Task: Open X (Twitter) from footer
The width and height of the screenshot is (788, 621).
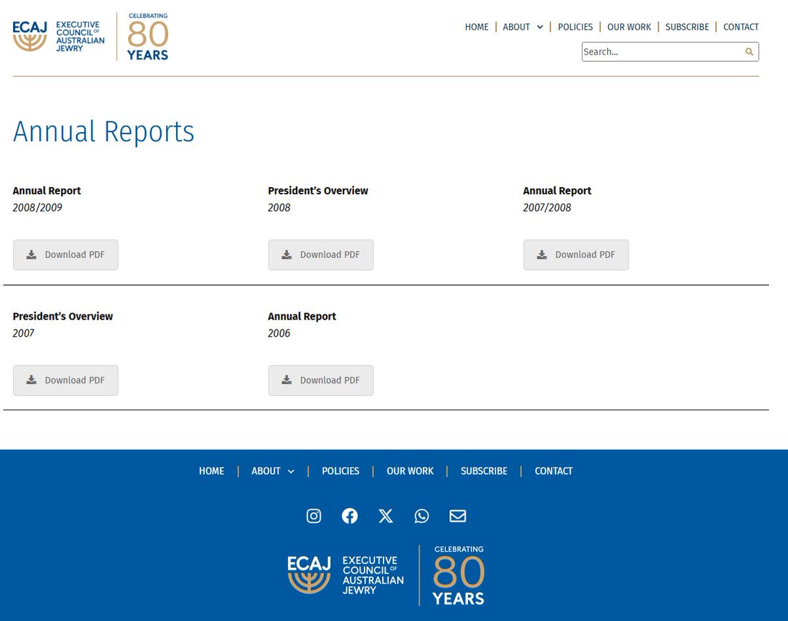Action: [386, 516]
